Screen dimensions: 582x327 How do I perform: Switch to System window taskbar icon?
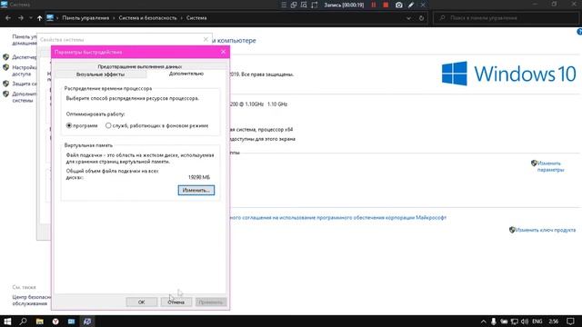[71, 321]
